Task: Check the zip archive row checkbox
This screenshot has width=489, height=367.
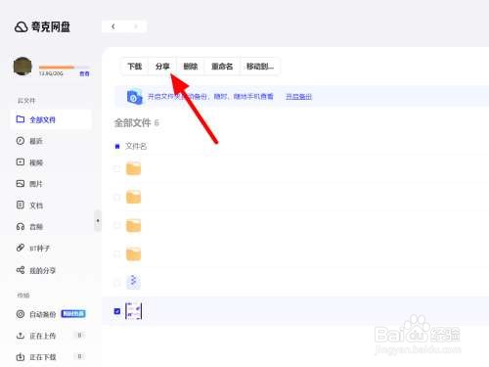Action: point(116,283)
